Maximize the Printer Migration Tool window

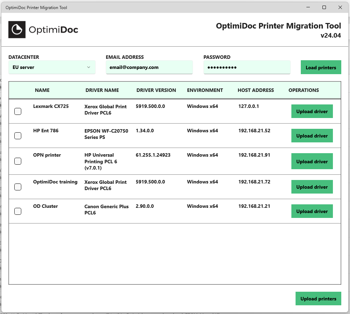(324, 7)
